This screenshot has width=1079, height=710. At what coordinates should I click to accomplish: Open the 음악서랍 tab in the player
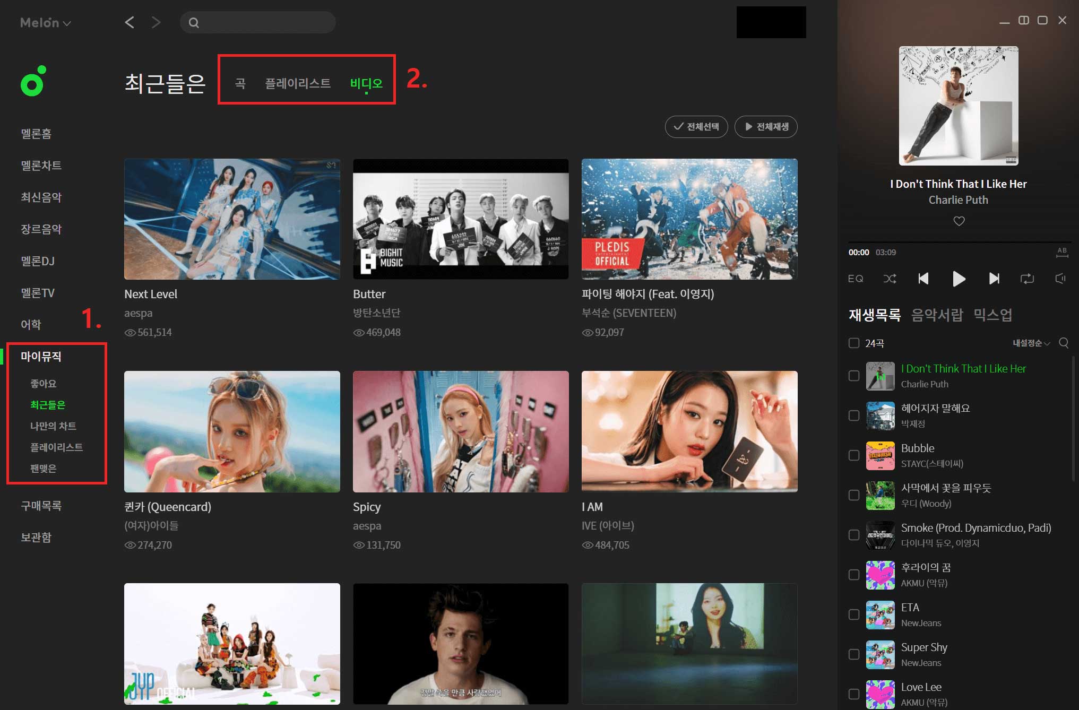click(937, 315)
